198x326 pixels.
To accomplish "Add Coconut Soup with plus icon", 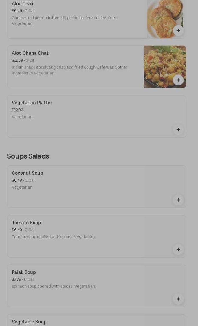I will click(178, 200).
